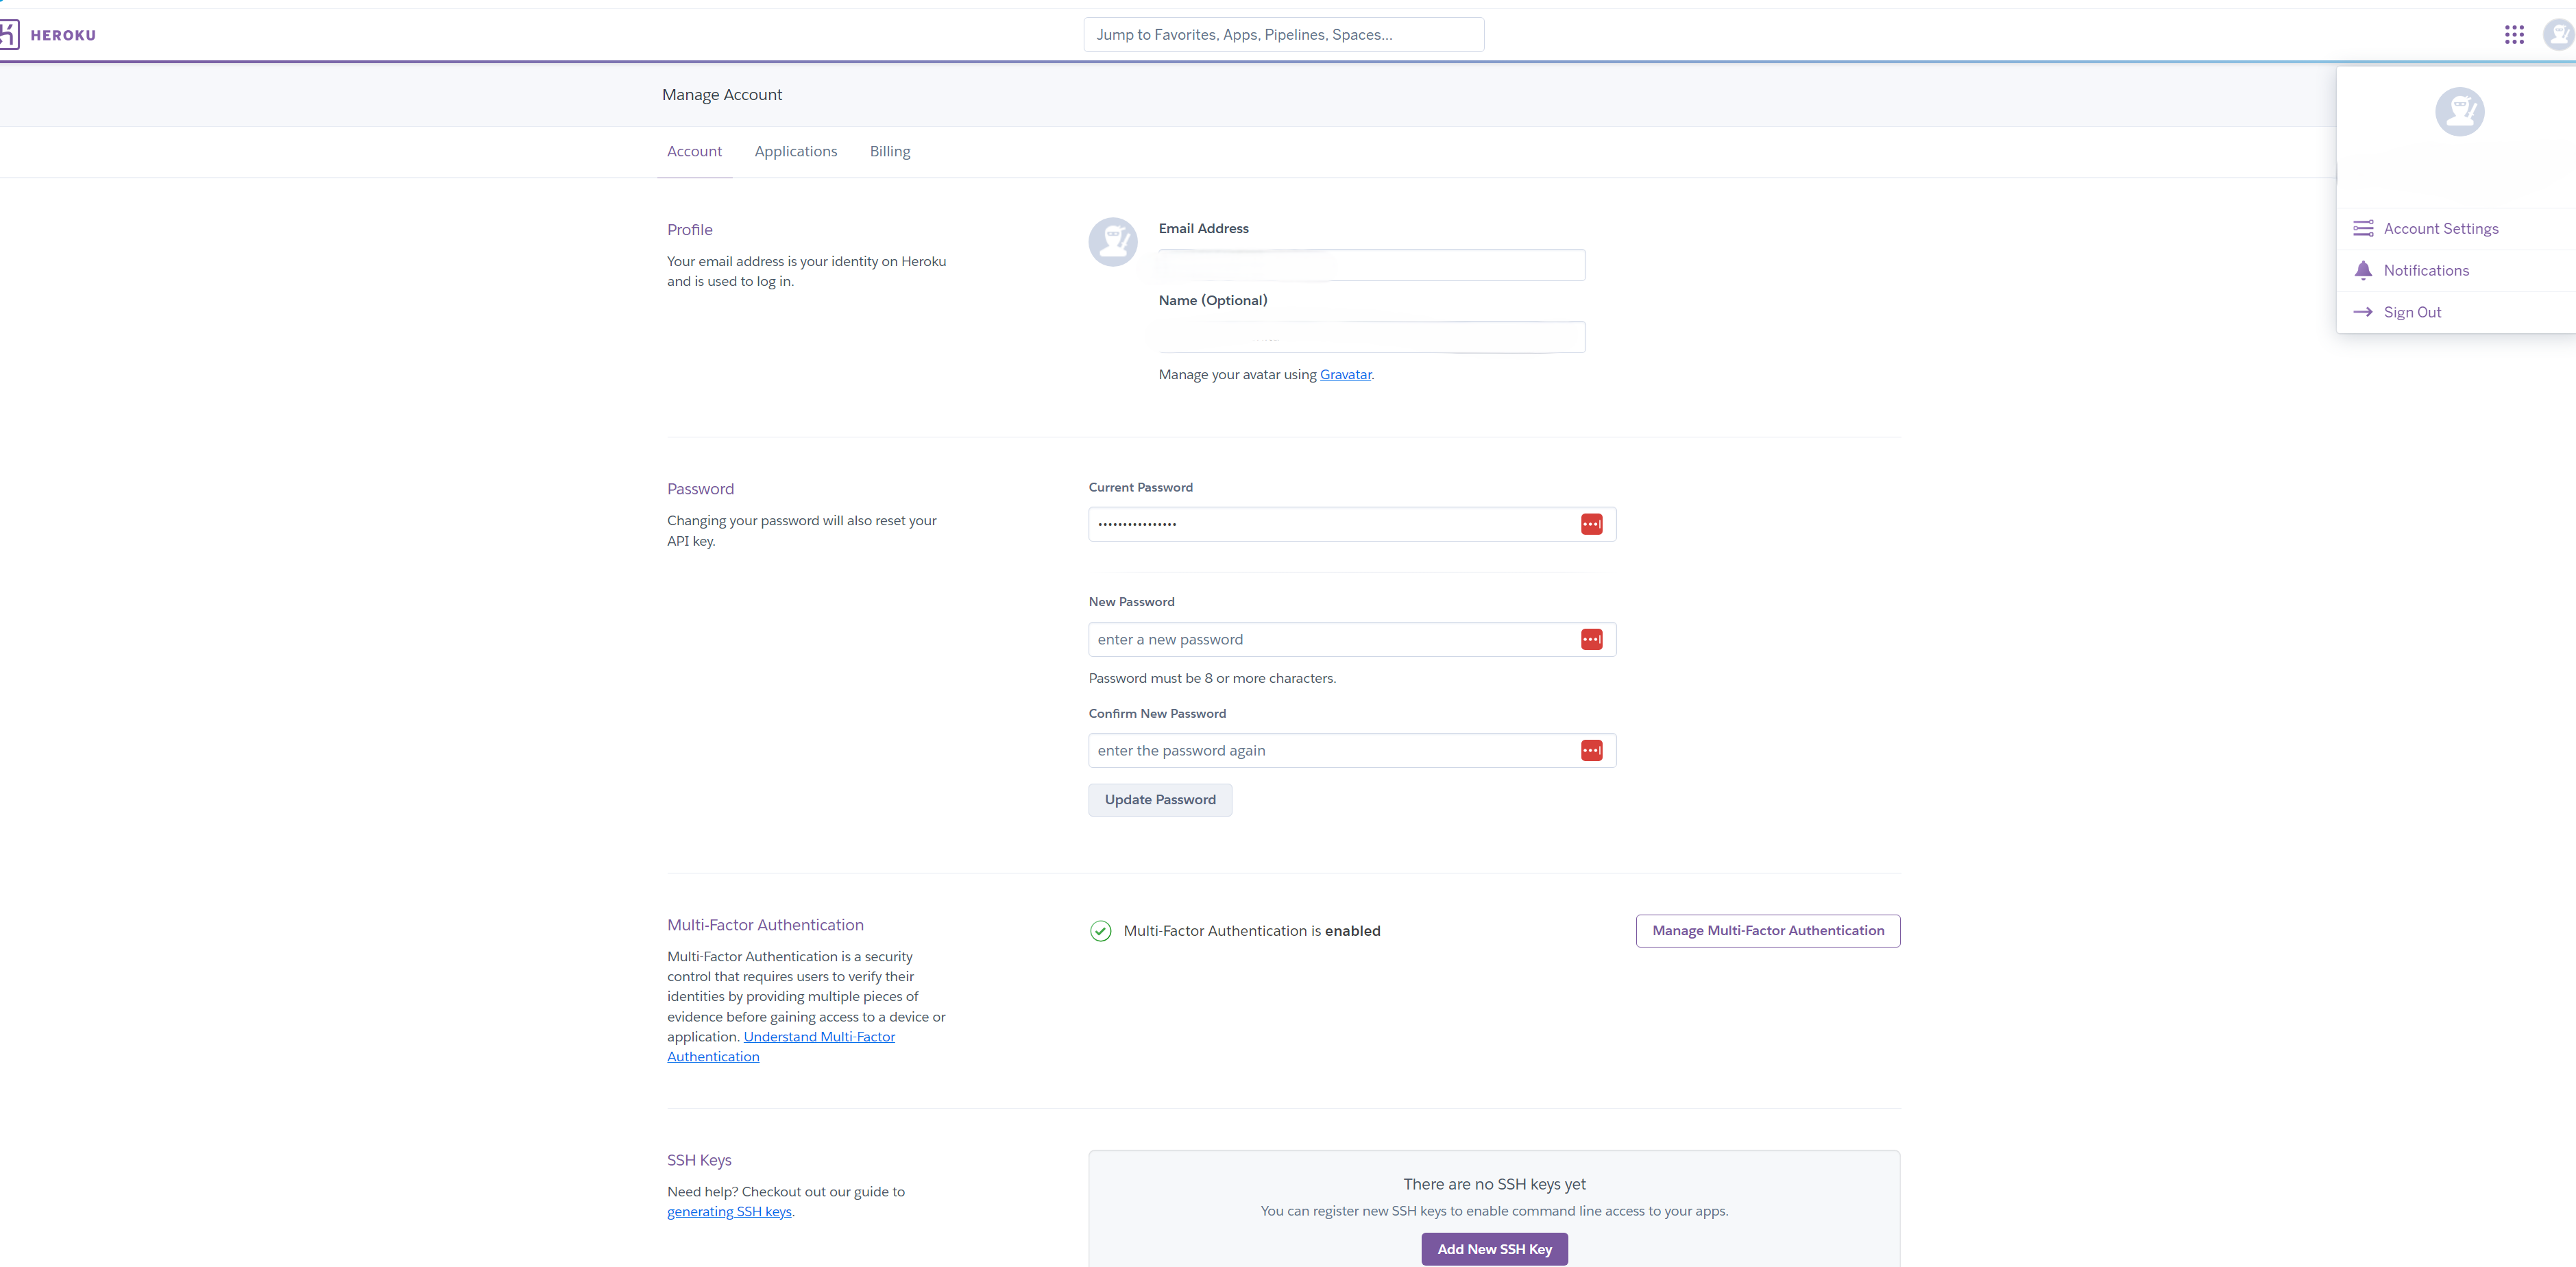Toggle password visibility for New Password
Screen dimensions: 2576x1267
(1590, 639)
